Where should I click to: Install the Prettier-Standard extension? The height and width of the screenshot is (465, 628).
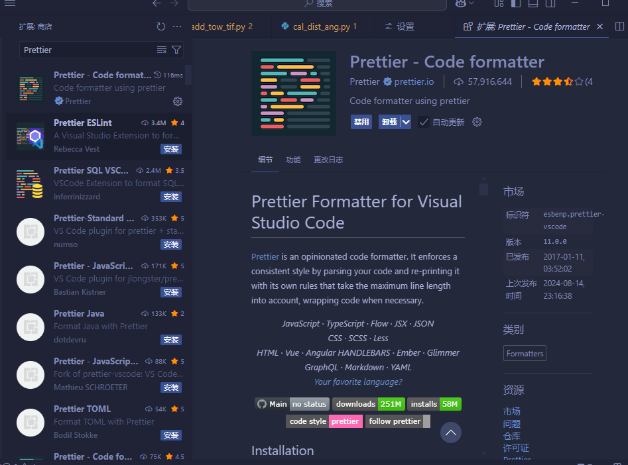coord(171,244)
